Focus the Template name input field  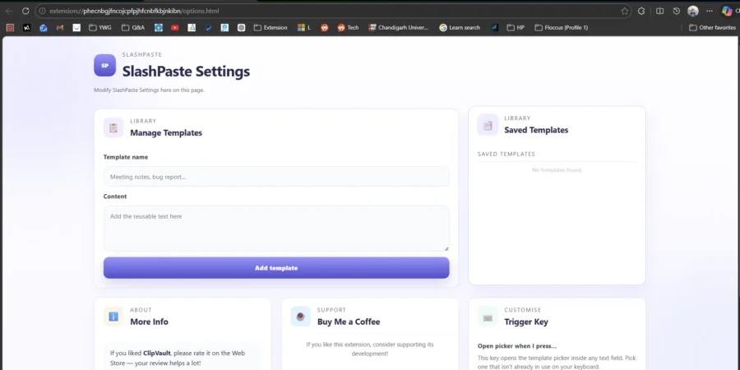pyautogui.click(x=276, y=177)
